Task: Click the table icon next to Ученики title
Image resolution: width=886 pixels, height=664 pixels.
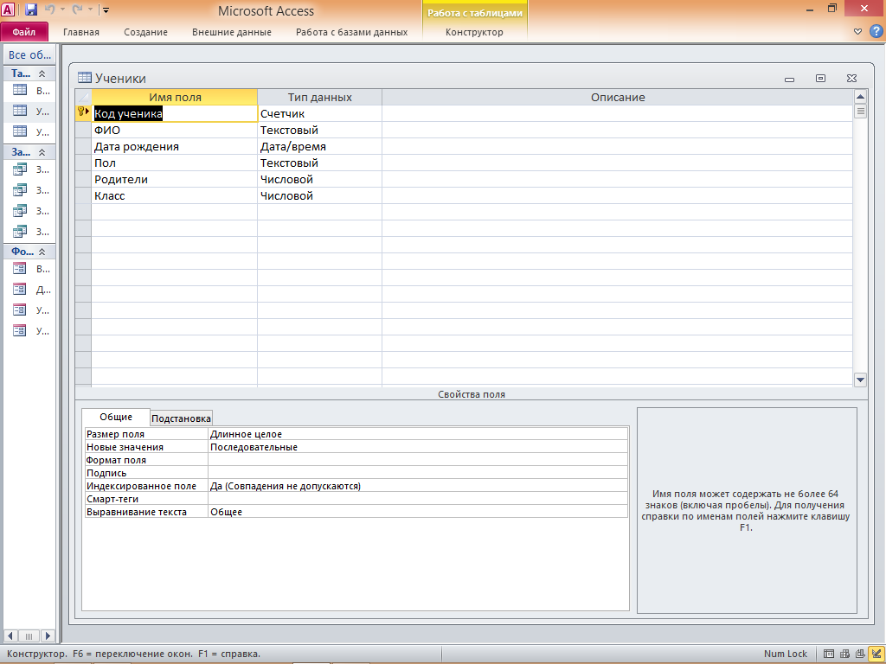Action: 85,78
